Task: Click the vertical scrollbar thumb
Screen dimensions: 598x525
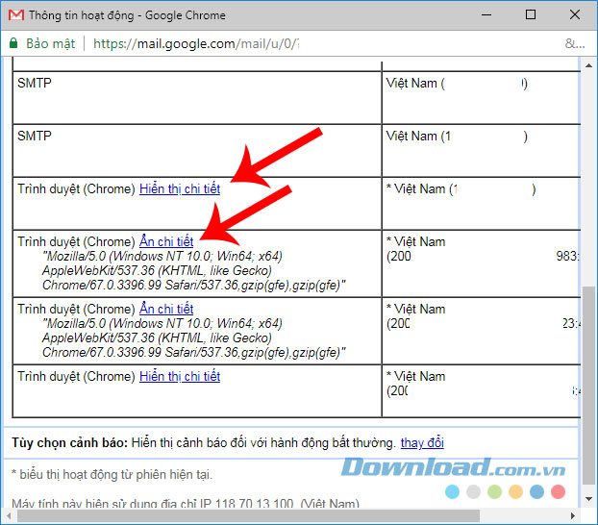Action: pos(588,385)
